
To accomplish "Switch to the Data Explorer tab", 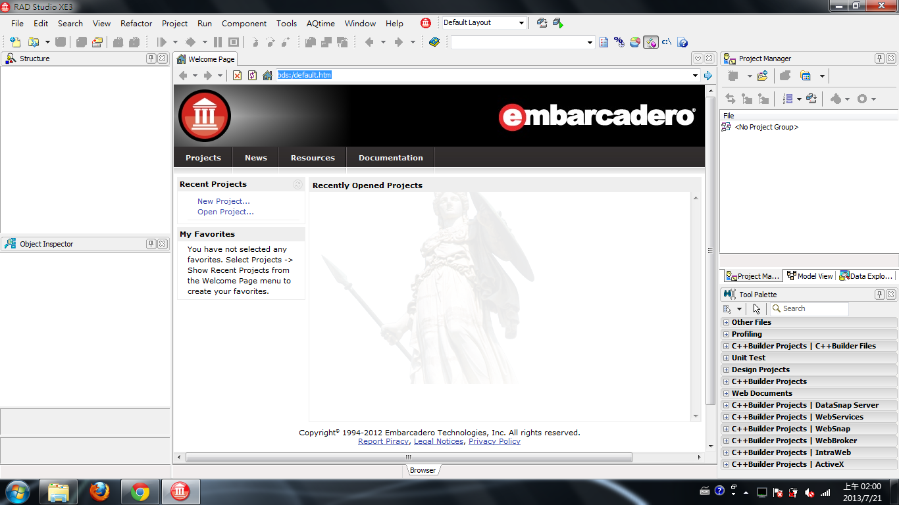I will tap(866, 276).
